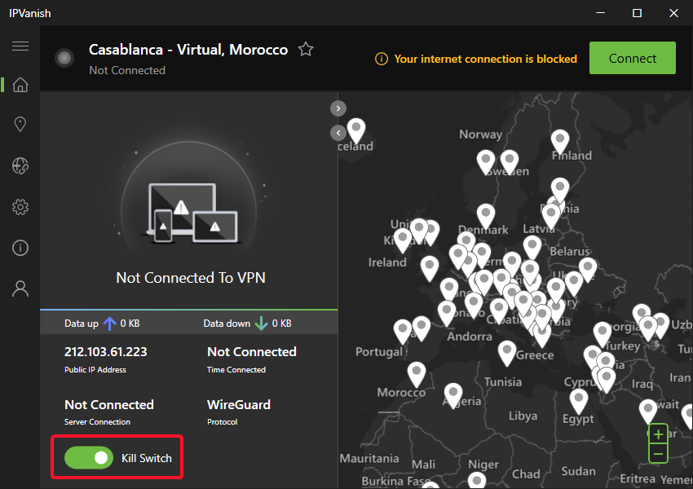Select the Latvia map pin
This screenshot has width=693, height=489.
tap(551, 217)
